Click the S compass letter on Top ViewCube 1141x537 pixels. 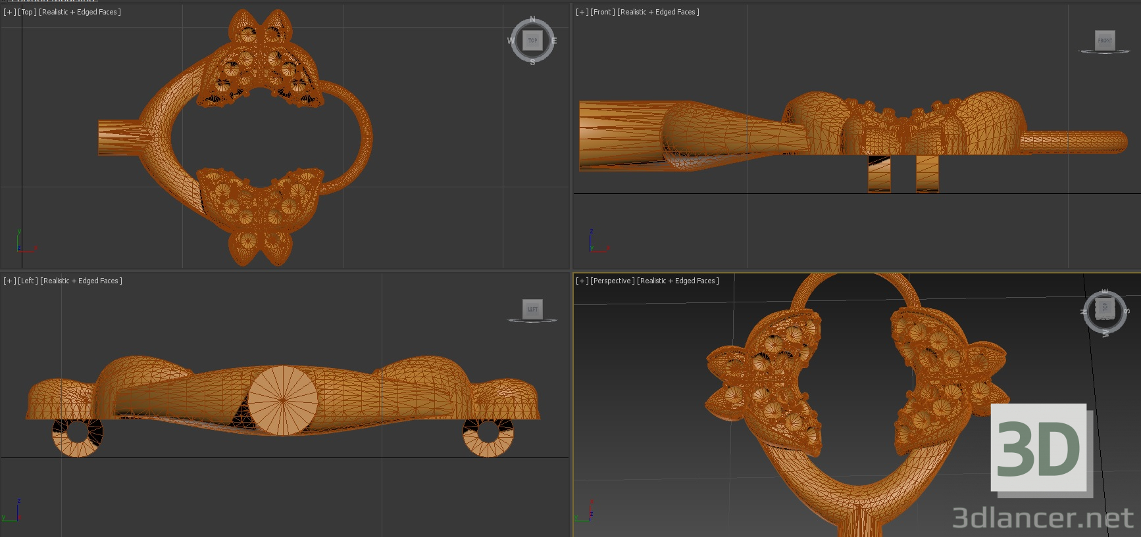coord(532,62)
